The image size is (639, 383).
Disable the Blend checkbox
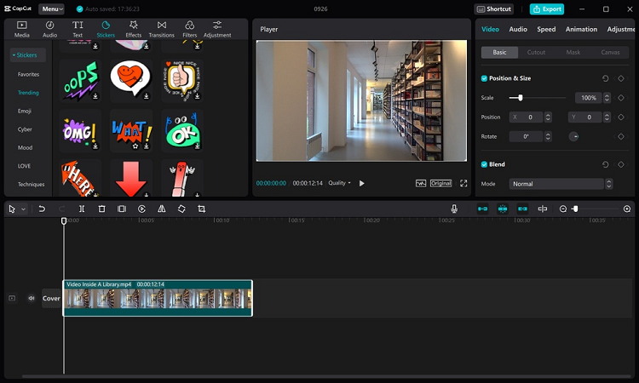(485, 164)
